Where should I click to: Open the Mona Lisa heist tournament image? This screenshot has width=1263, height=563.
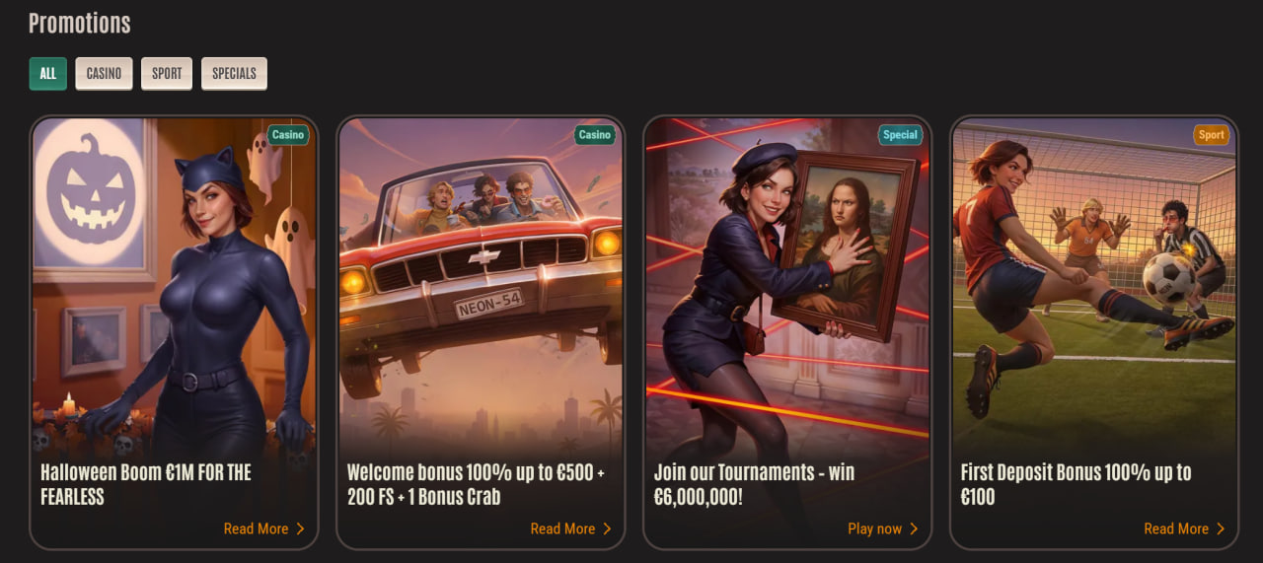click(x=788, y=286)
